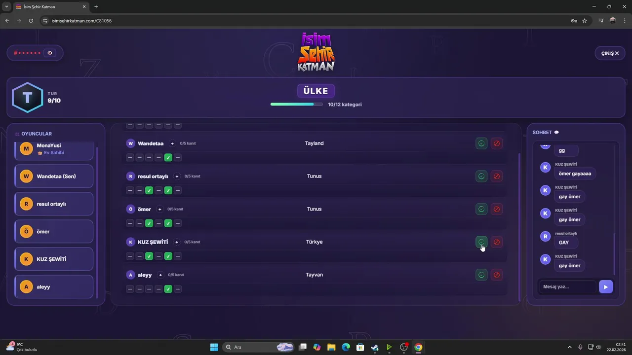632x355 pixels.
Task: Click the SOHBET chat header
Action: pyautogui.click(x=545, y=132)
